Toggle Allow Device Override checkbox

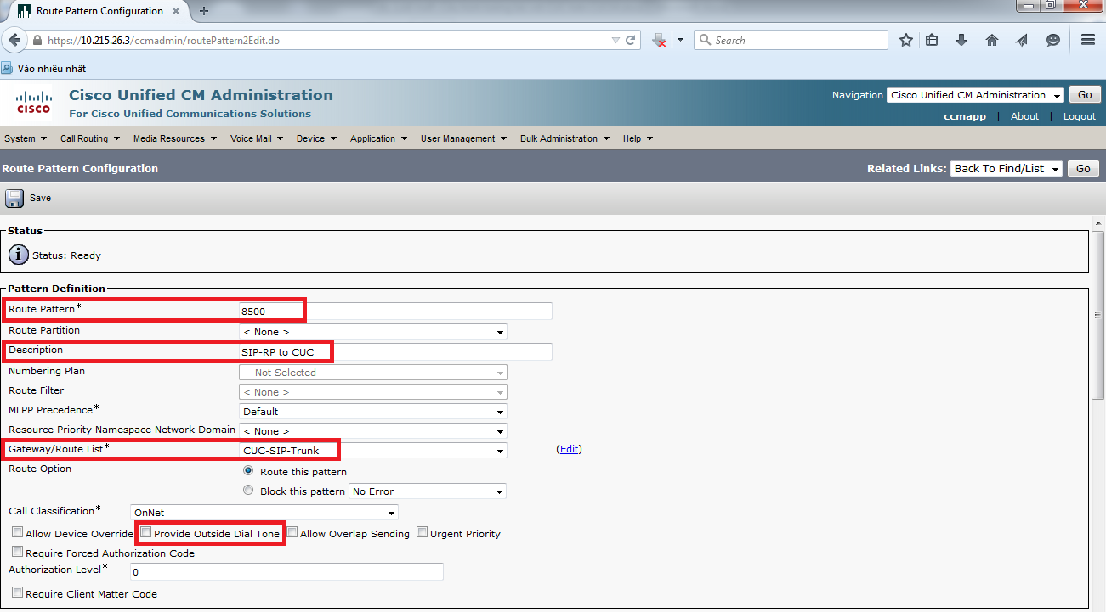tap(17, 533)
